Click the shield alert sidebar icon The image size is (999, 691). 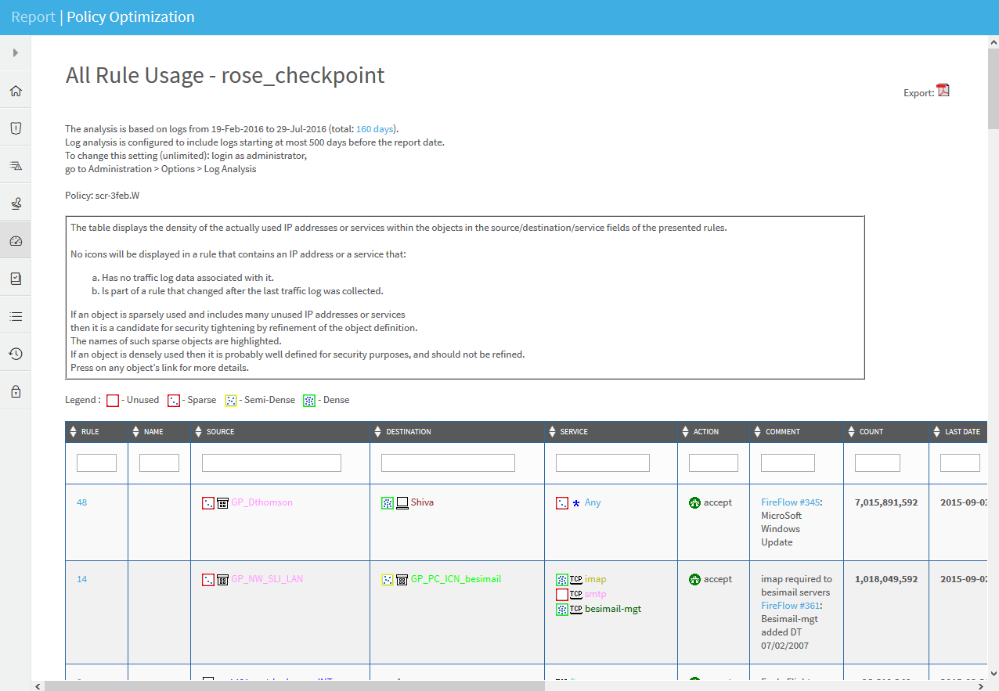[16, 128]
